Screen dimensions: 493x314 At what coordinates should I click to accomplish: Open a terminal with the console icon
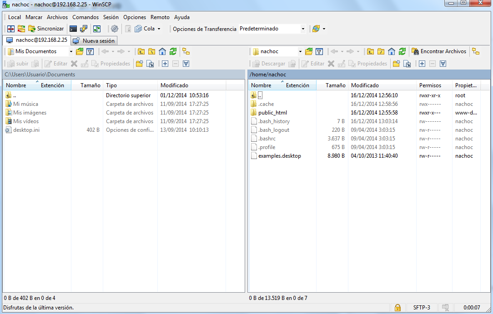click(73, 28)
